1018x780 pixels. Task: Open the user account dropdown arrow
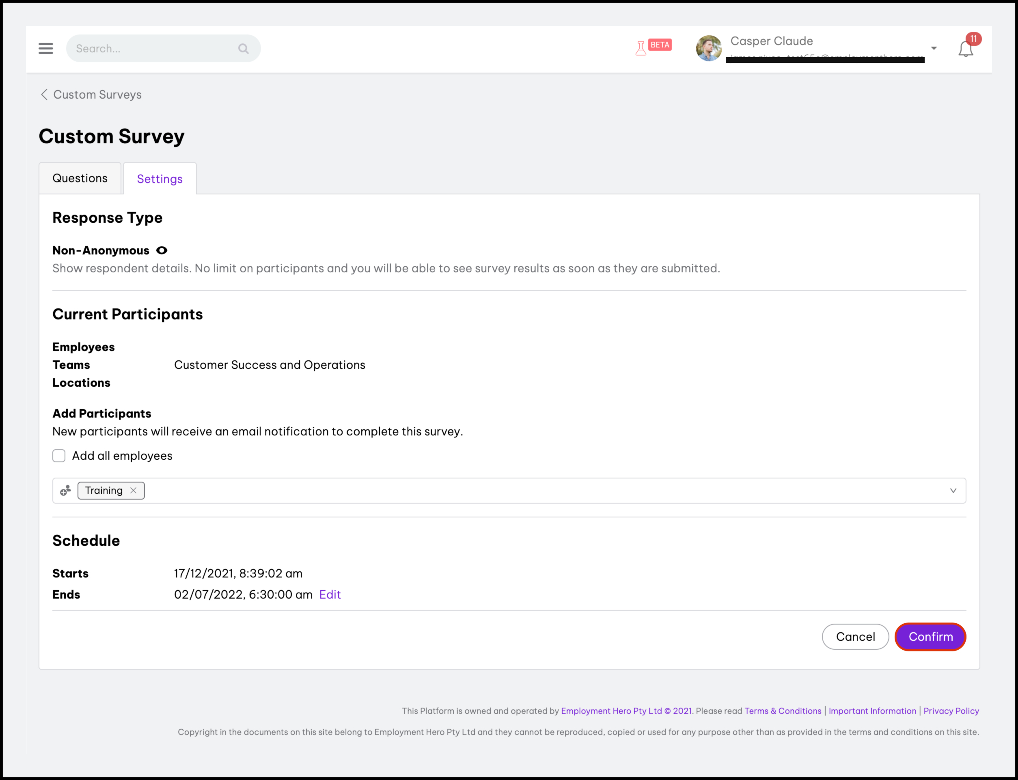tap(934, 48)
